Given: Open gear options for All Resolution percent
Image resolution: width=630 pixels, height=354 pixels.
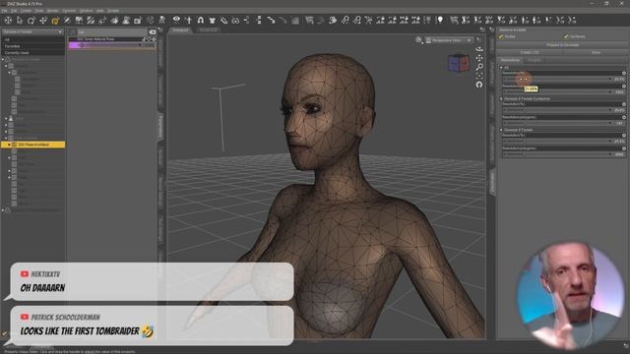Looking at the screenshot, I should [623, 73].
